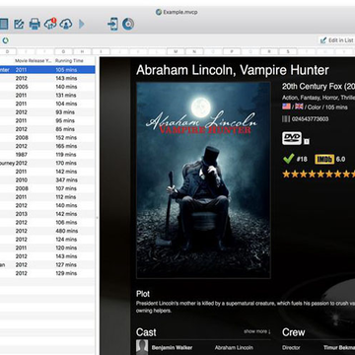
Task: Sort by Movie Release Year column header
Action: pos(33,61)
